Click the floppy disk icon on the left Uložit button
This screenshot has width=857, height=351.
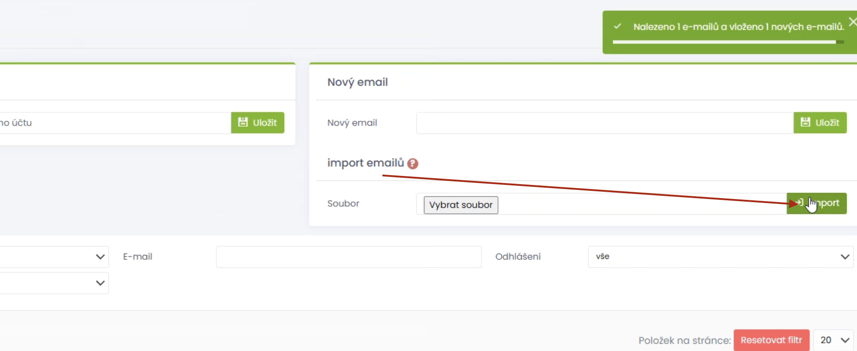243,122
